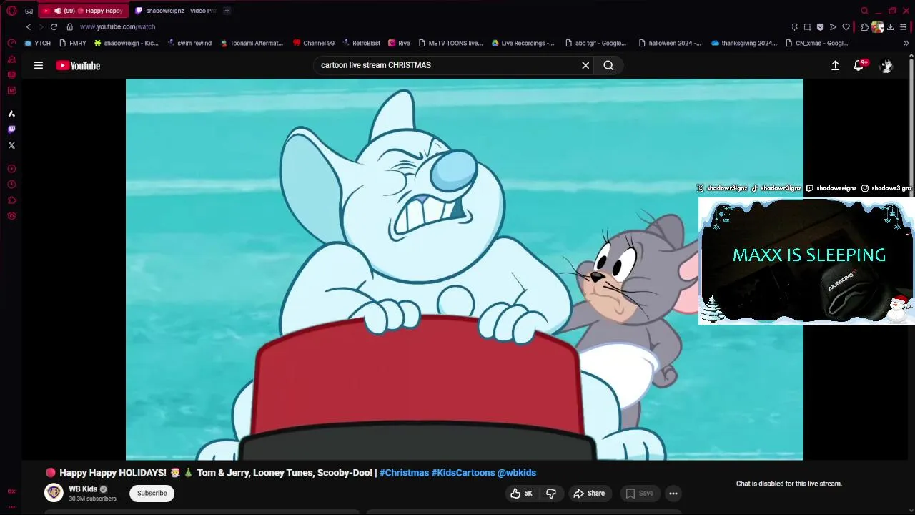The height and width of the screenshot is (515, 915).
Task: Open the RetroBlast bookmark
Action: point(361,43)
